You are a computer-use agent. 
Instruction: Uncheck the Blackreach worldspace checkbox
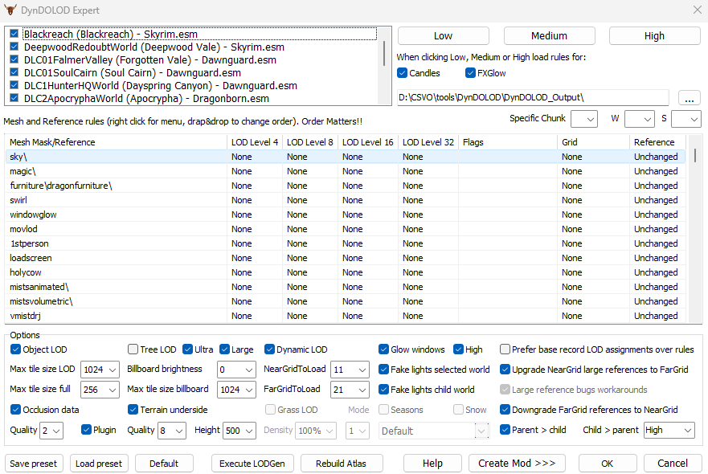coord(14,34)
